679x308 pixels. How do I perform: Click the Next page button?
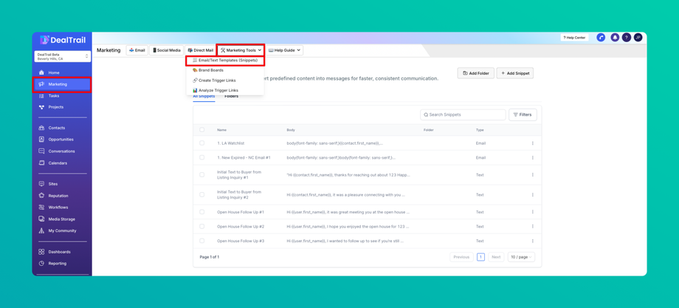pyautogui.click(x=496, y=257)
